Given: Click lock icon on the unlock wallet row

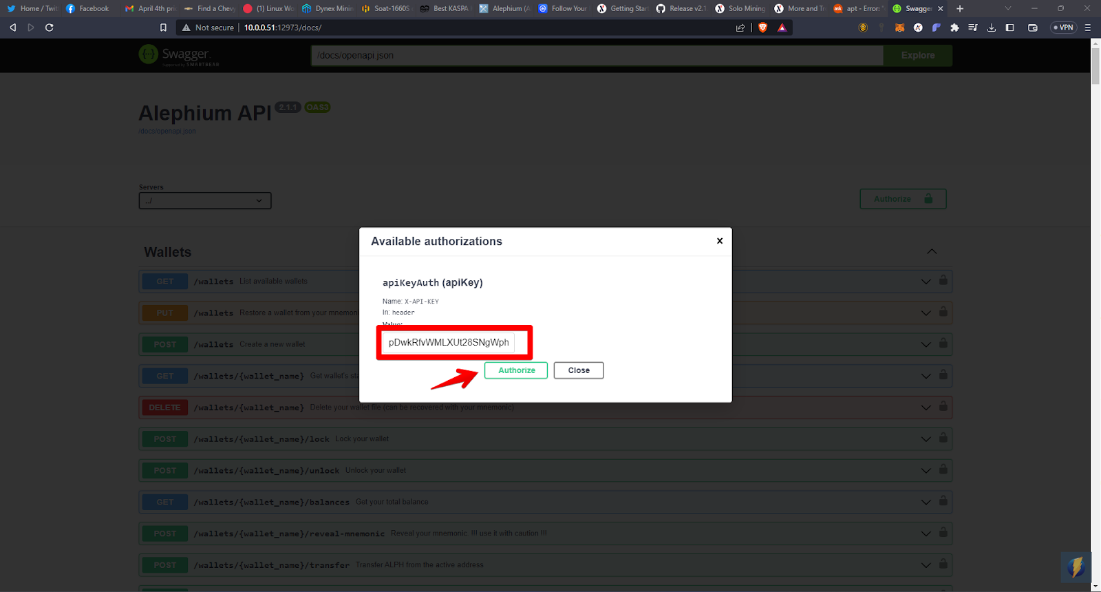Looking at the screenshot, I should point(943,469).
